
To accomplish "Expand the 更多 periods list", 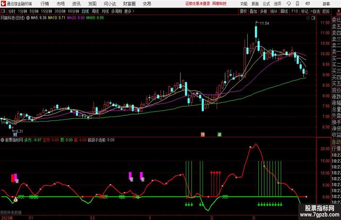I will [129, 11].
